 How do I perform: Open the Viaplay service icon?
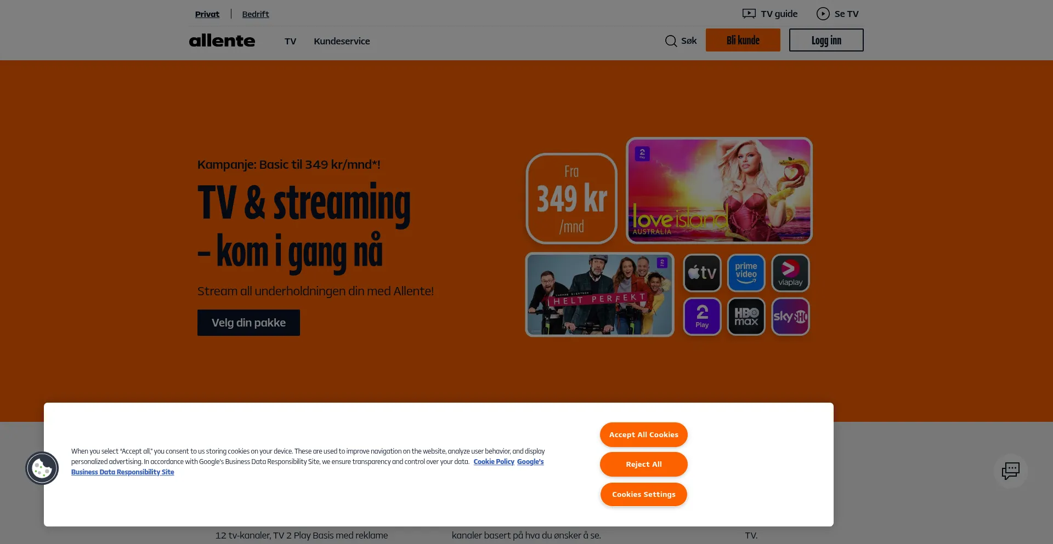point(790,273)
